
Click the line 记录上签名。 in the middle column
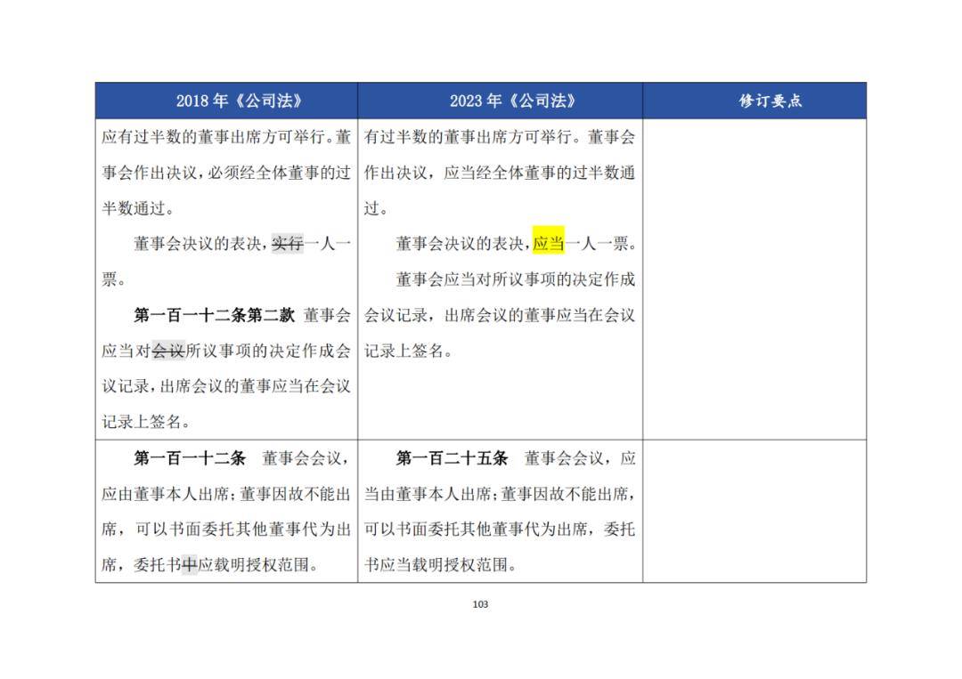[x=409, y=351]
